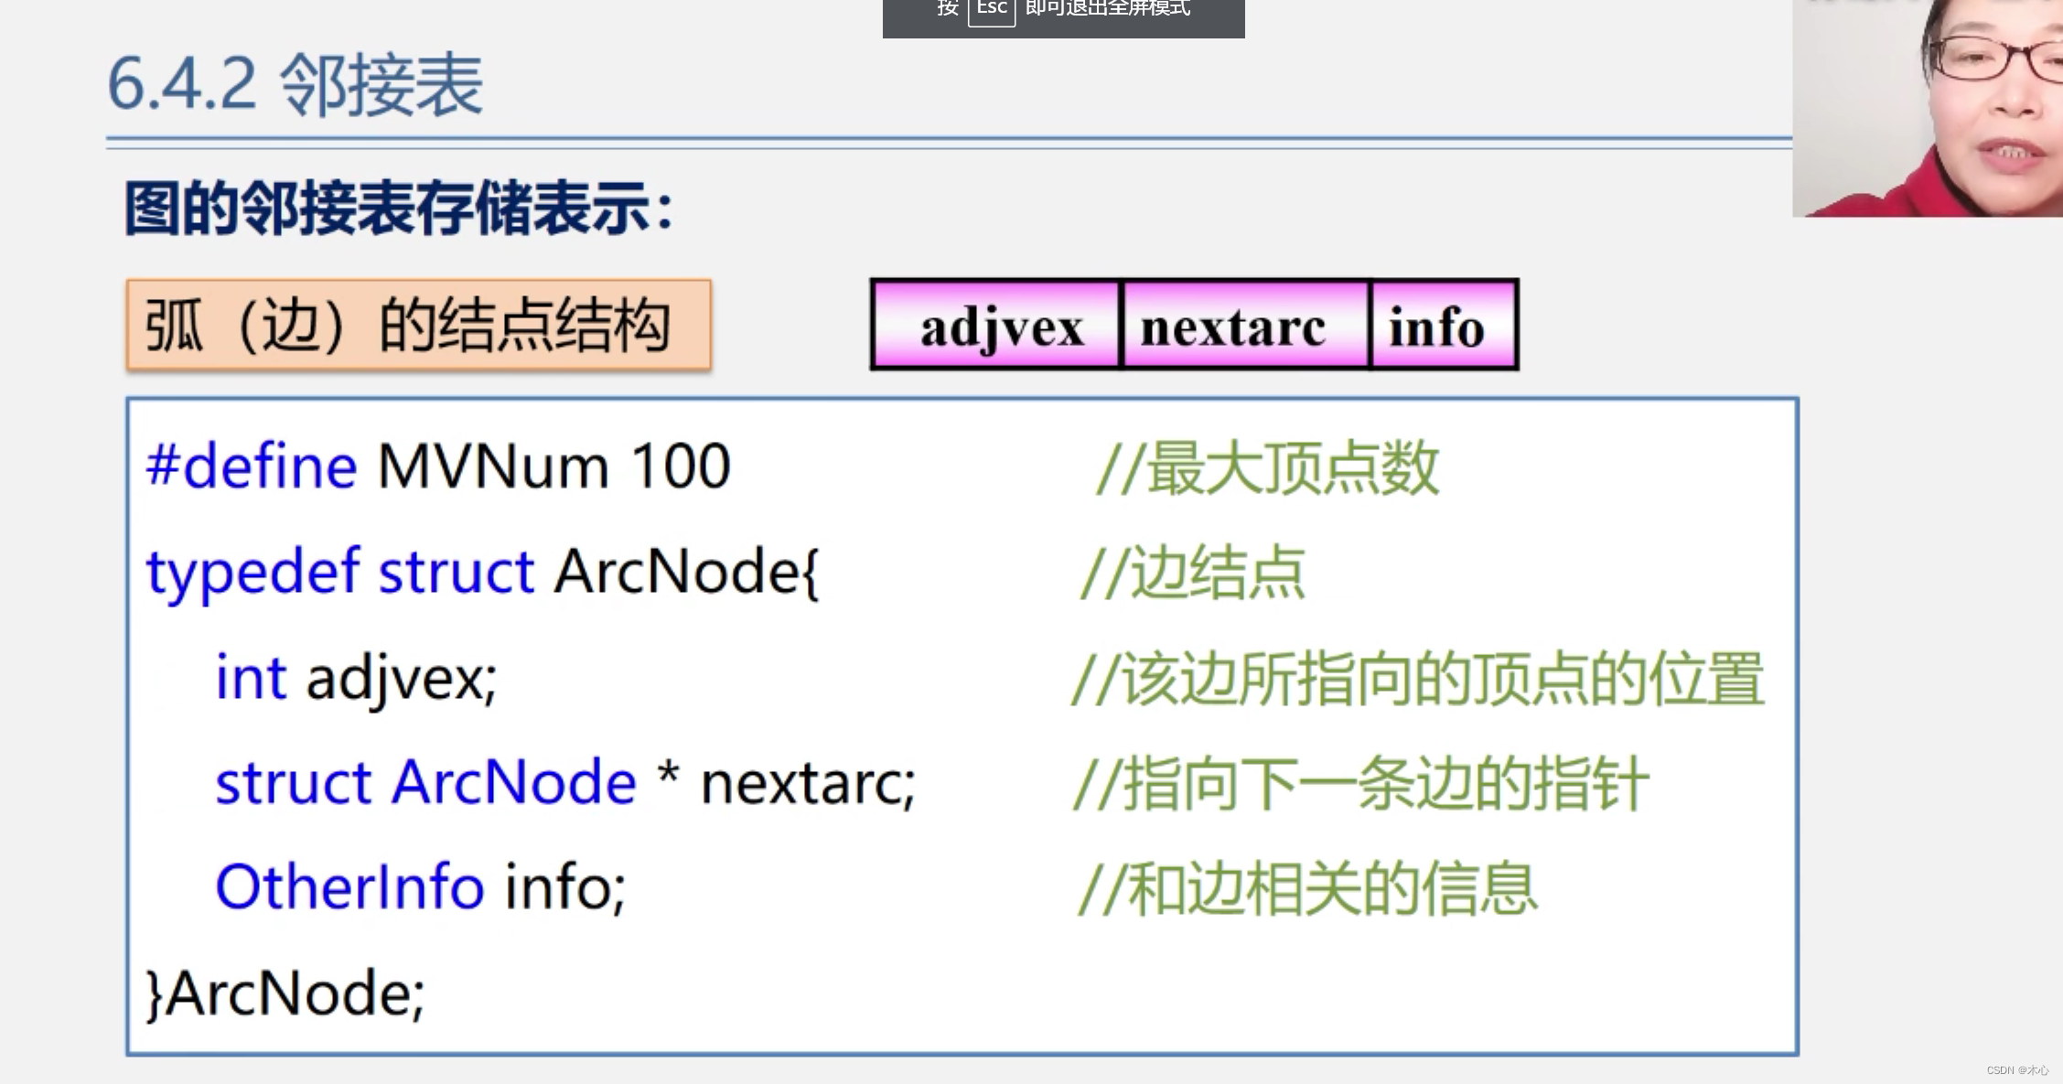This screenshot has height=1084, width=2063.
Task: Click the CSDN @木心 watermark
Action: (2013, 1070)
